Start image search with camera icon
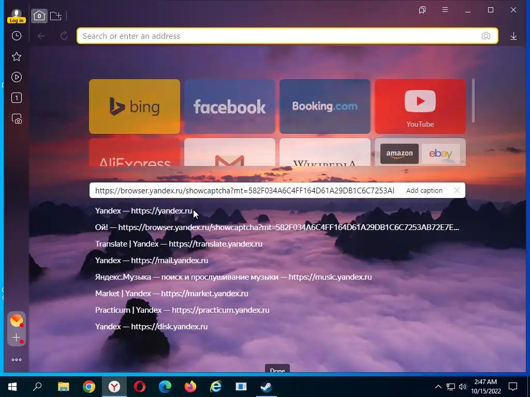Viewport: 530px width, 397px height. pos(485,36)
